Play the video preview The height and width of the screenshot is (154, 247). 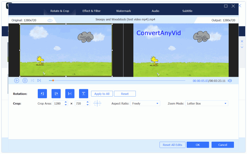[17, 81]
